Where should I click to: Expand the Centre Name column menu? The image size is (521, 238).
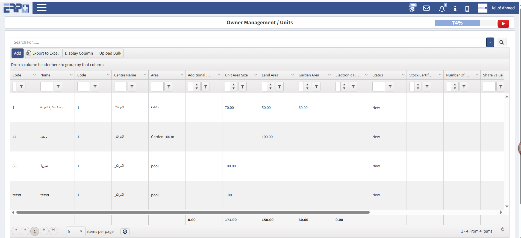[x=145, y=75]
